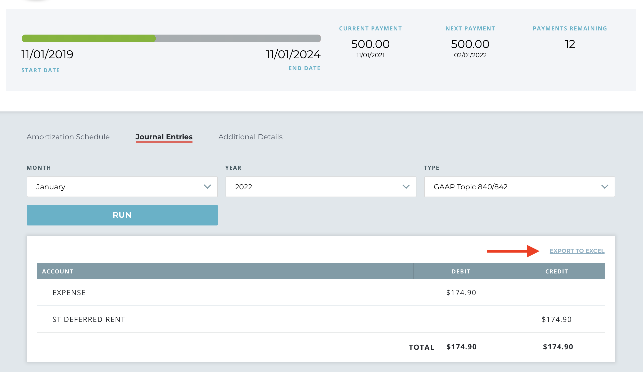The image size is (643, 372).
Task: Click the Month dropdown chevron arrow
Action: click(207, 187)
